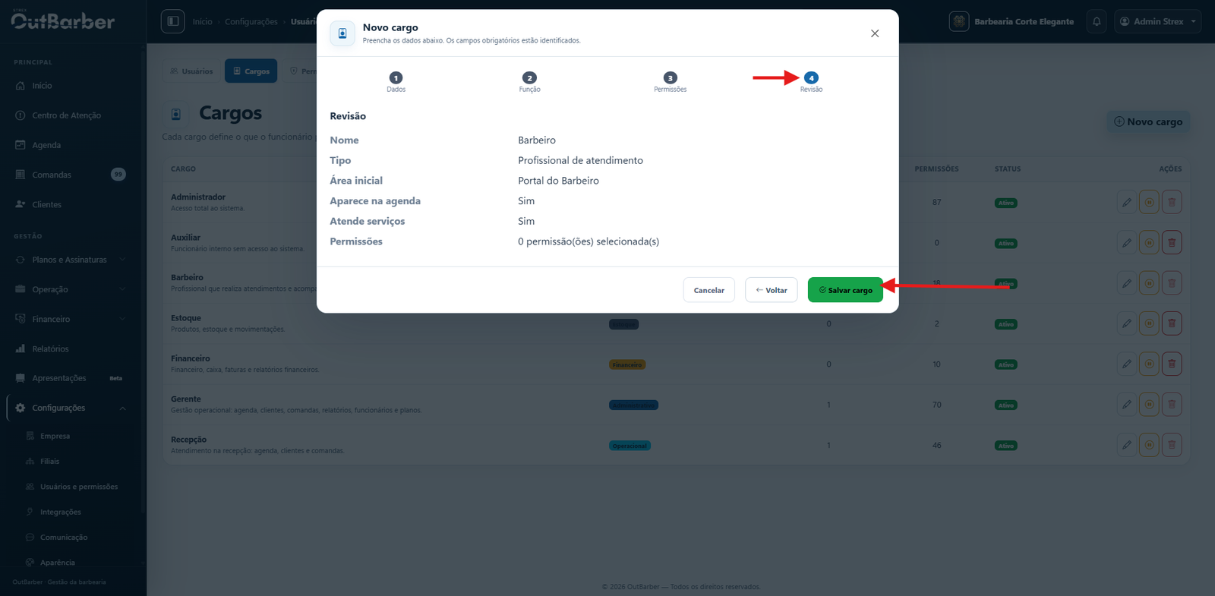Open the Admin Strex user dropdown

tap(1157, 21)
